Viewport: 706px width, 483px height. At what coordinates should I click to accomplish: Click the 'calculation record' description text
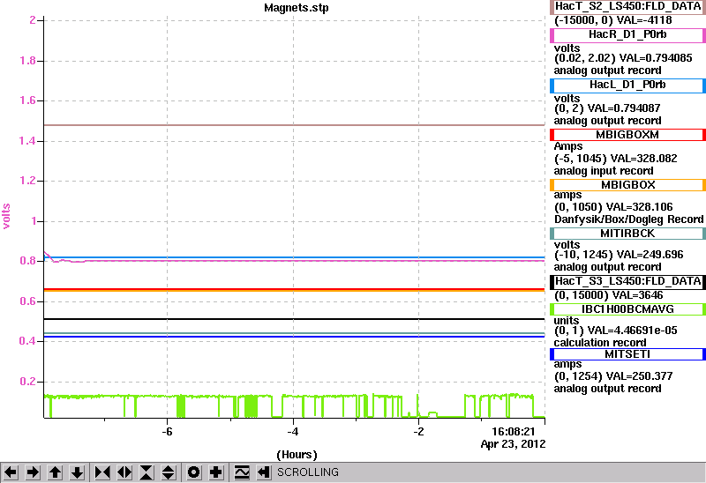(600, 343)
